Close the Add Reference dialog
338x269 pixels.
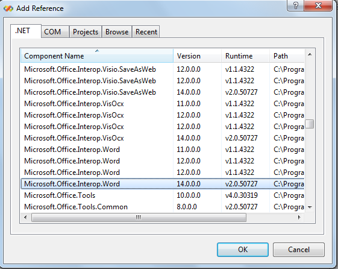pos(318,5)
